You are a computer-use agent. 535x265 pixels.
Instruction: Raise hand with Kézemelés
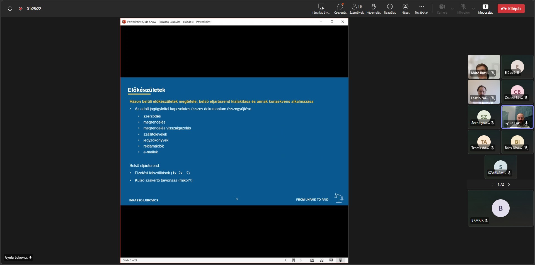click(x=373, y=8)
